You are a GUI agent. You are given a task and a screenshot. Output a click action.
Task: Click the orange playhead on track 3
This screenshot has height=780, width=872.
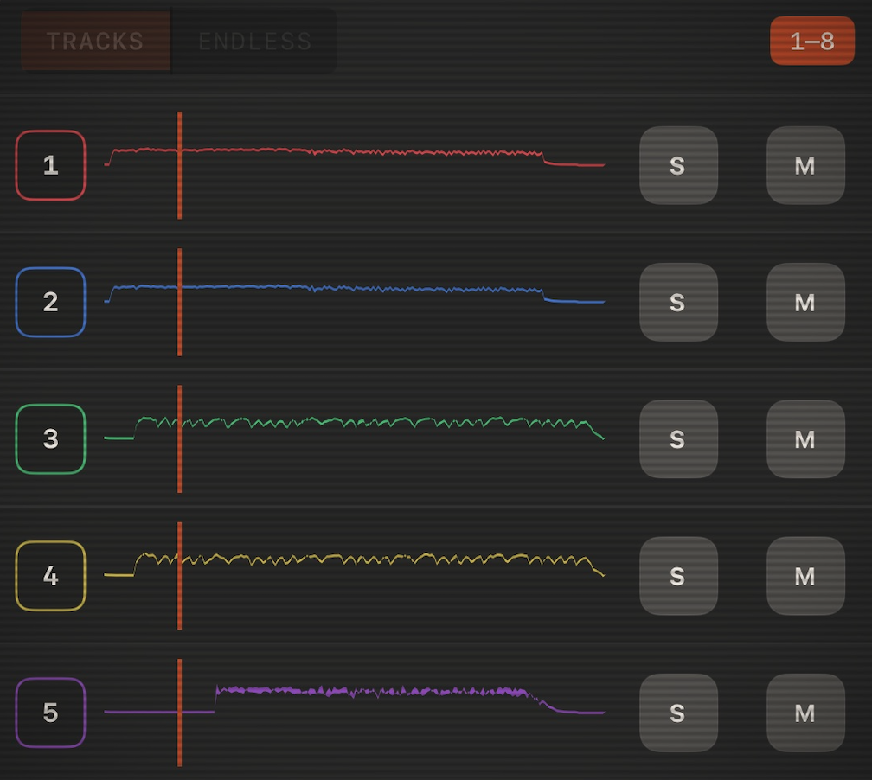[x=180, y=438]
